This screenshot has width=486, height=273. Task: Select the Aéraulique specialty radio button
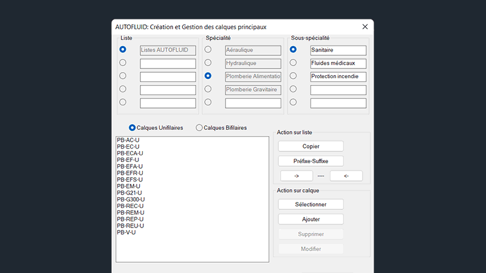tap(208, 50)
